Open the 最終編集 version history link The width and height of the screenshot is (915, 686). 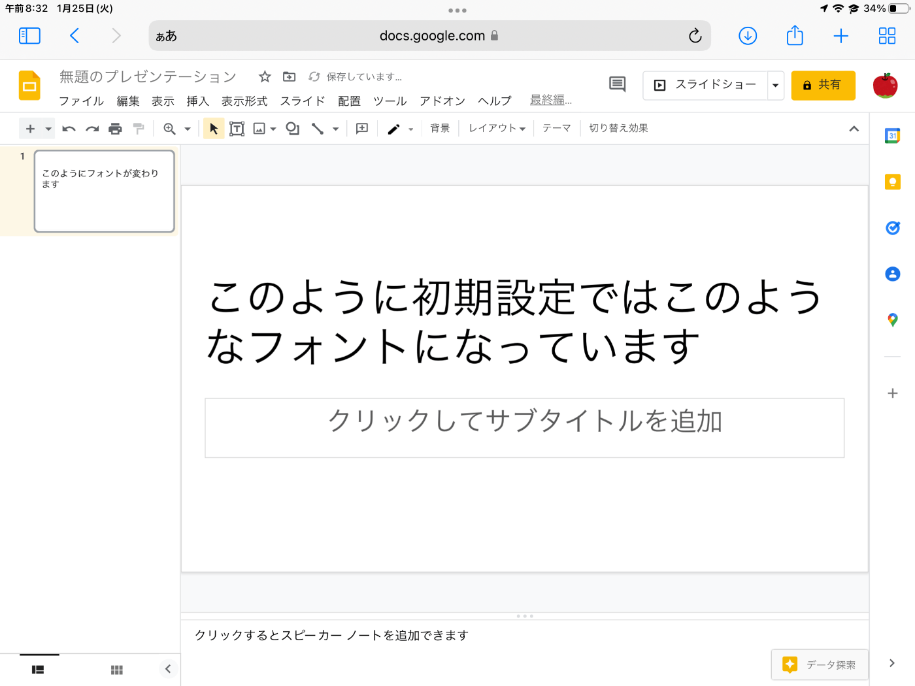click(x=550, y=100)
